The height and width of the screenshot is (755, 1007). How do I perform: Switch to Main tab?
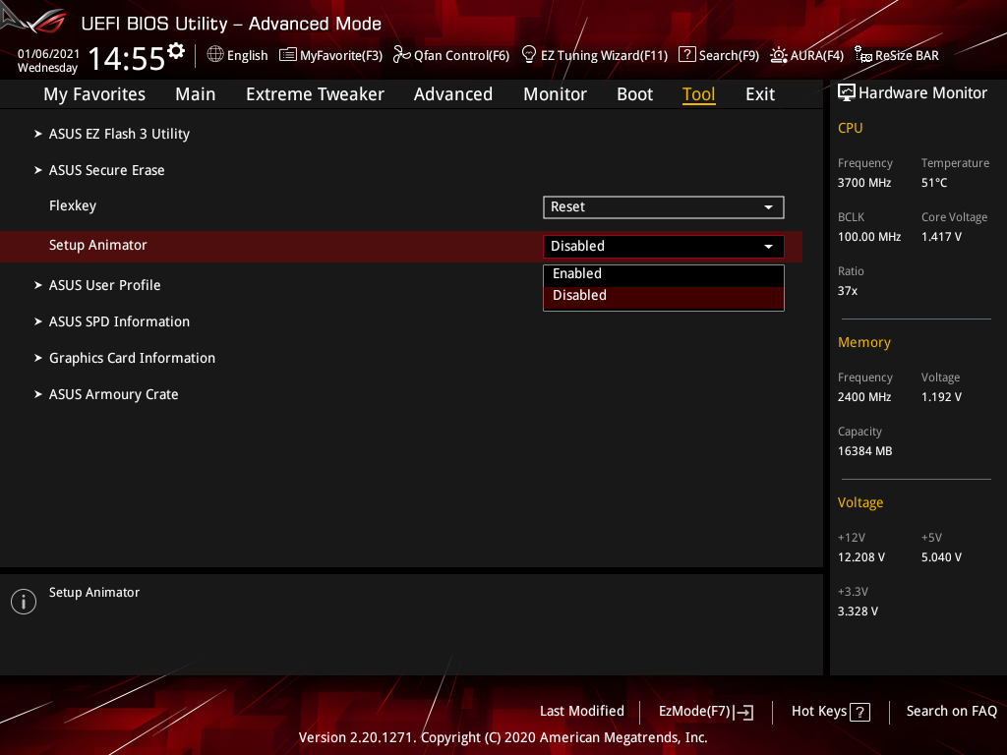click(196, 94)
